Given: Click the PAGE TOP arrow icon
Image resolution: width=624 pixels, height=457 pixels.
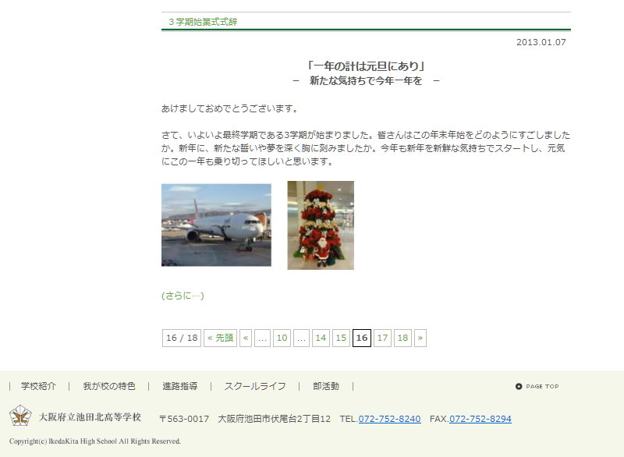Looking at the screenshot, I should (x=519, y=386).
